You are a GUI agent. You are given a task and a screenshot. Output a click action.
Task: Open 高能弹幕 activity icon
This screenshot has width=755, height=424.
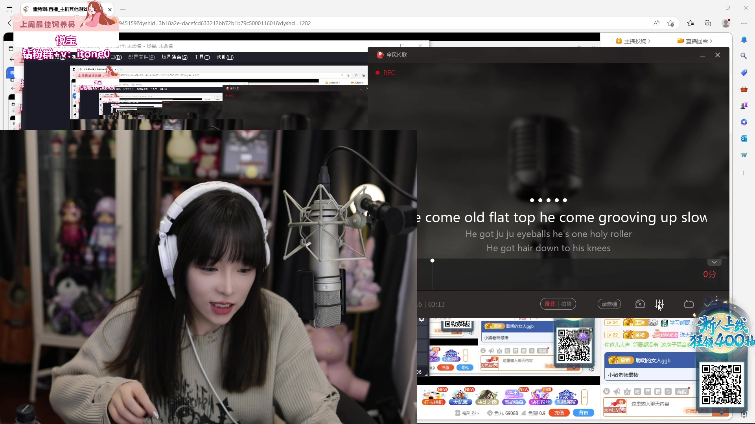pyautogui.click(x=514, y=397)
